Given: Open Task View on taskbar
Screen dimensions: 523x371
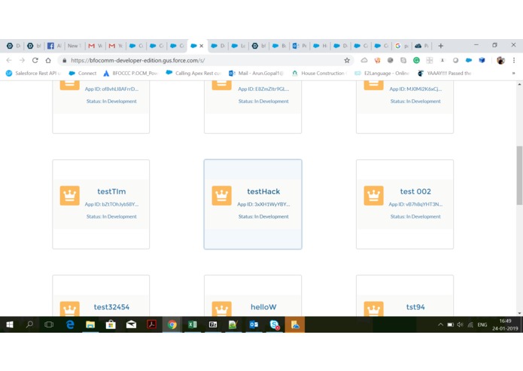Looking at the screenshot, I should coord(49,324).
